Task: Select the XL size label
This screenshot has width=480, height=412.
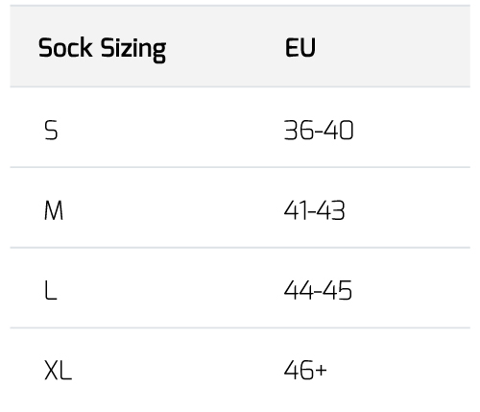Action: tap(58, 371)
